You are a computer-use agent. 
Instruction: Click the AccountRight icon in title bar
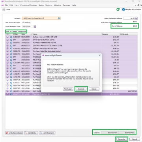2,1
